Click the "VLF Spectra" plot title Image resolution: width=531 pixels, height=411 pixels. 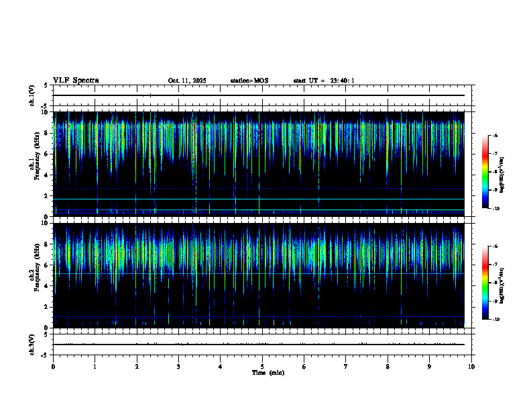(x=76, y=81)
